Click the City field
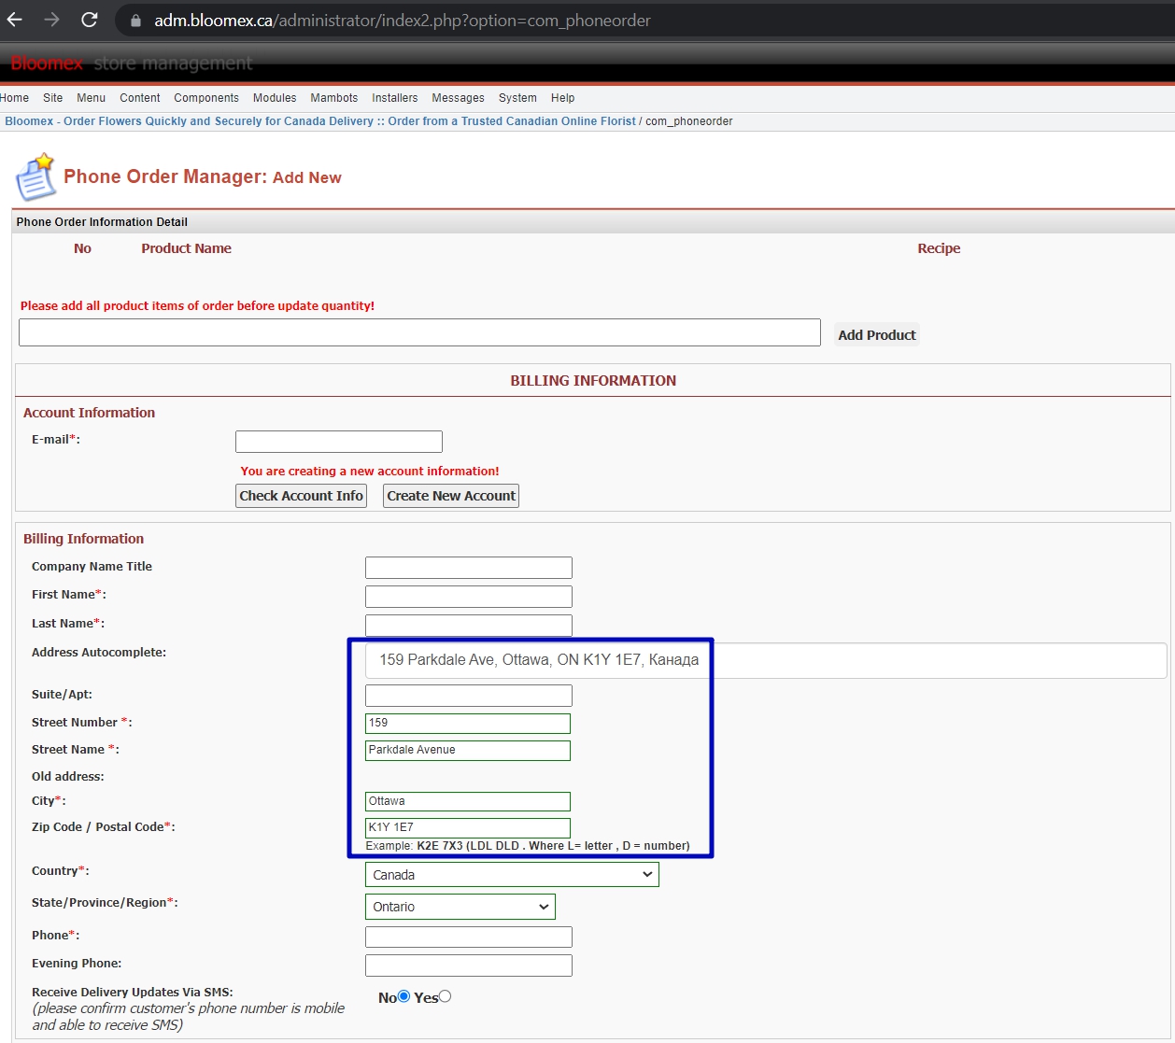Viewport: 1175px width, 1043px height. (468, 802)
